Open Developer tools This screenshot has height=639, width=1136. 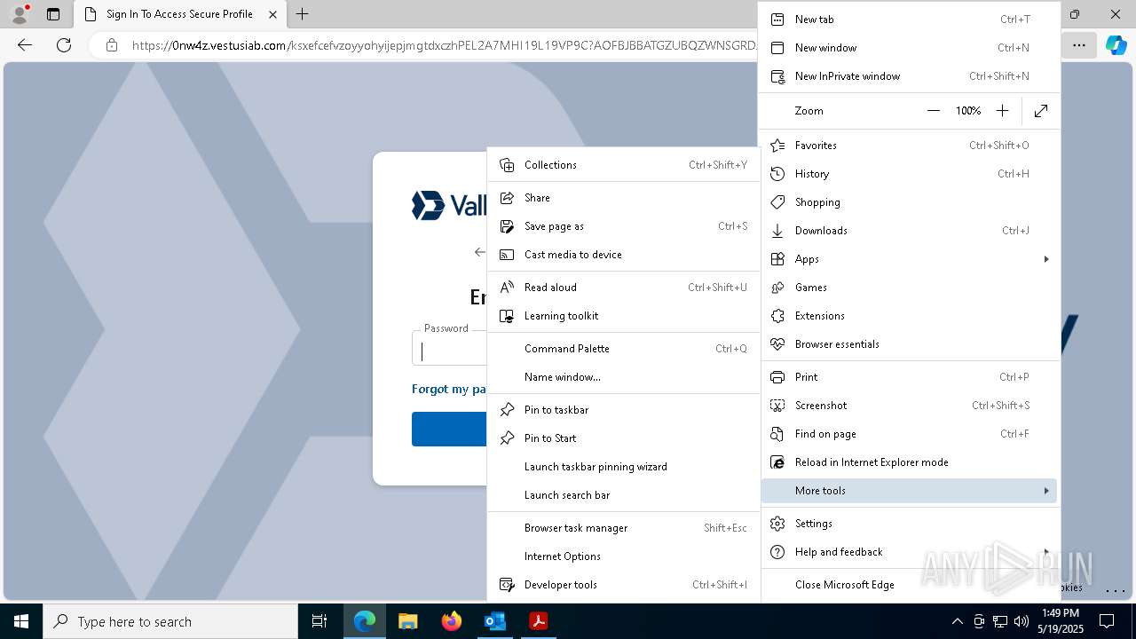tap(624, 585)
